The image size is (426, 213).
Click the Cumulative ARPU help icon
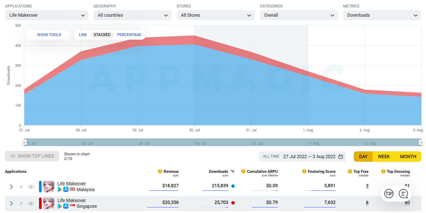[243, 172]
